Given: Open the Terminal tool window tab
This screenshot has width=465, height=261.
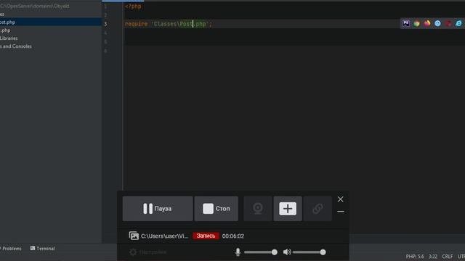Looking at the screenshot, I should tap(43, 249).
